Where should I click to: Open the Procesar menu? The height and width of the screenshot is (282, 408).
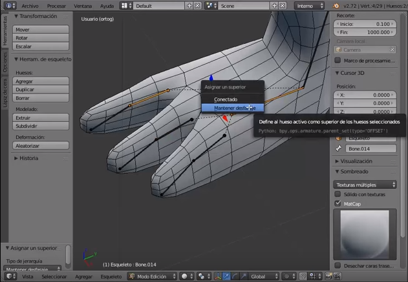click(56, 6)
